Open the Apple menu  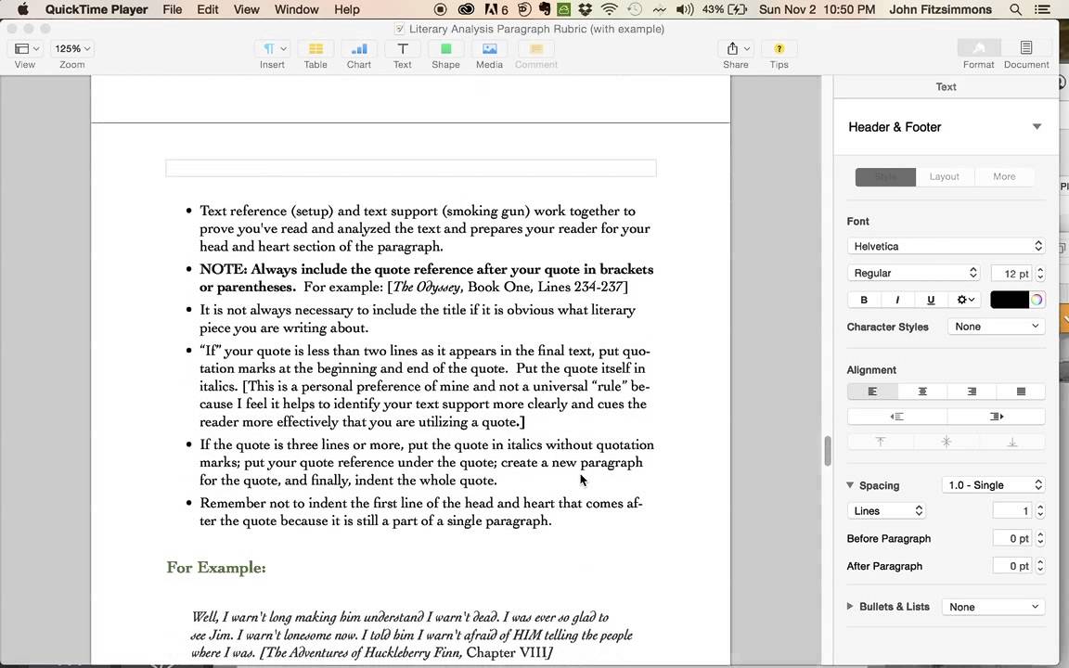22,9
